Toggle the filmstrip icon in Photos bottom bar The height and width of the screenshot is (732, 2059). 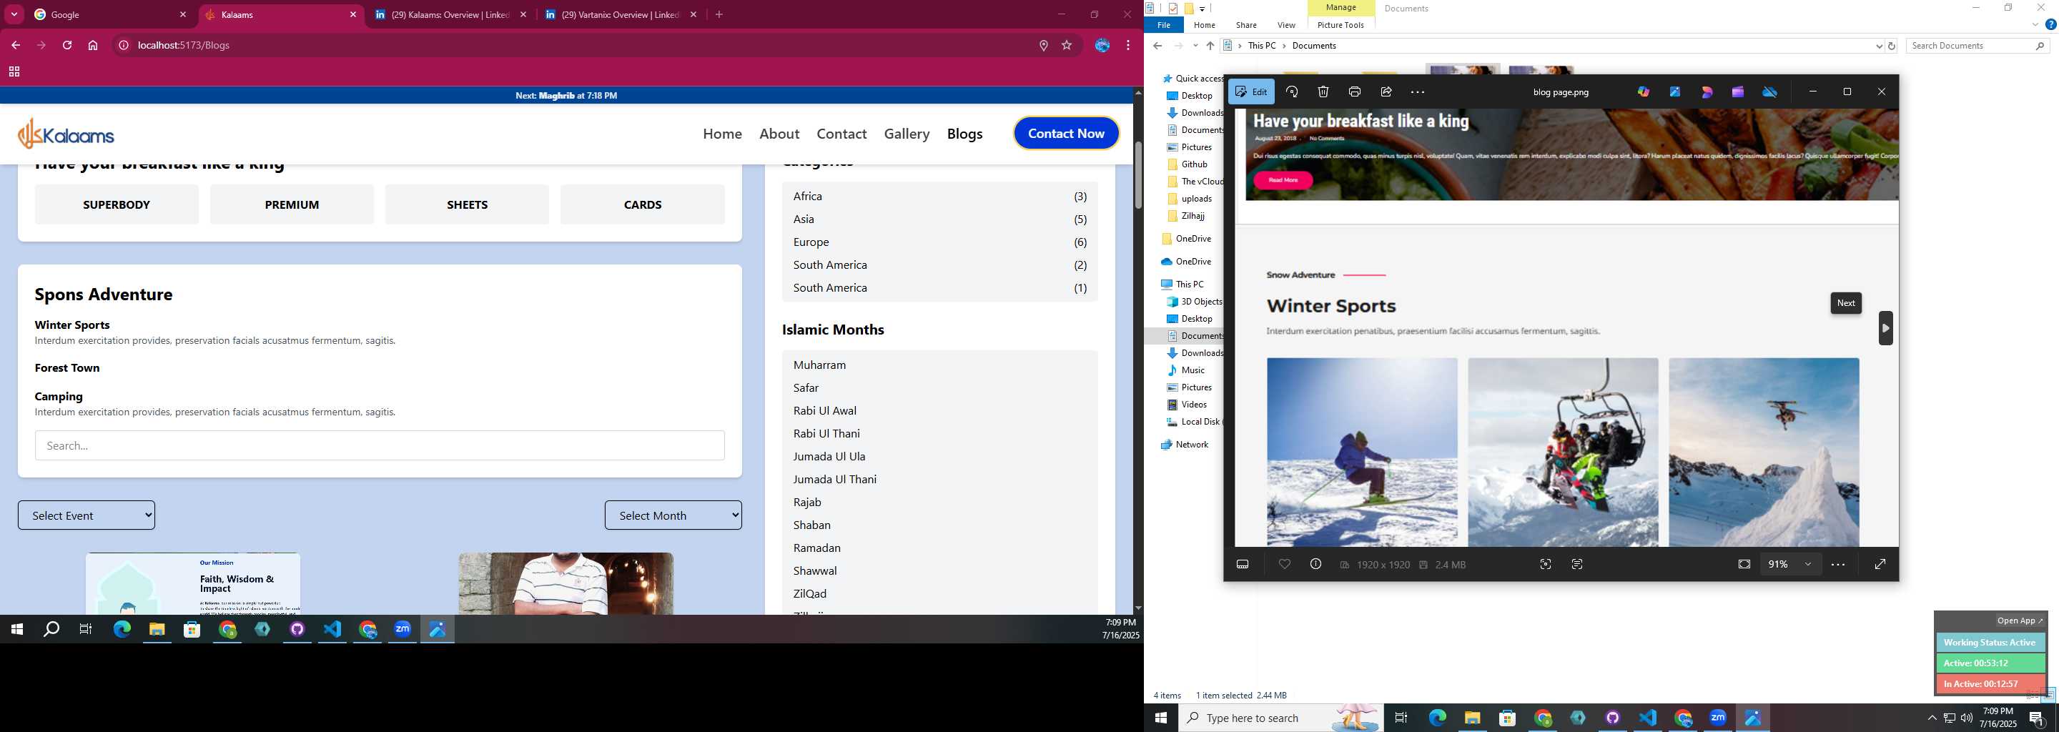[x=1243, y=564]
